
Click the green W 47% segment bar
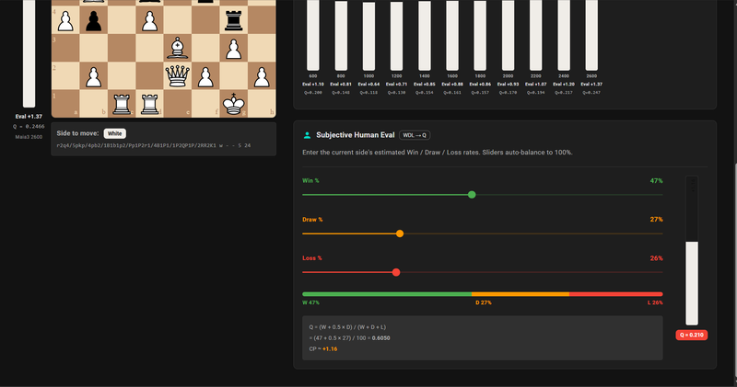pos(387,294)
